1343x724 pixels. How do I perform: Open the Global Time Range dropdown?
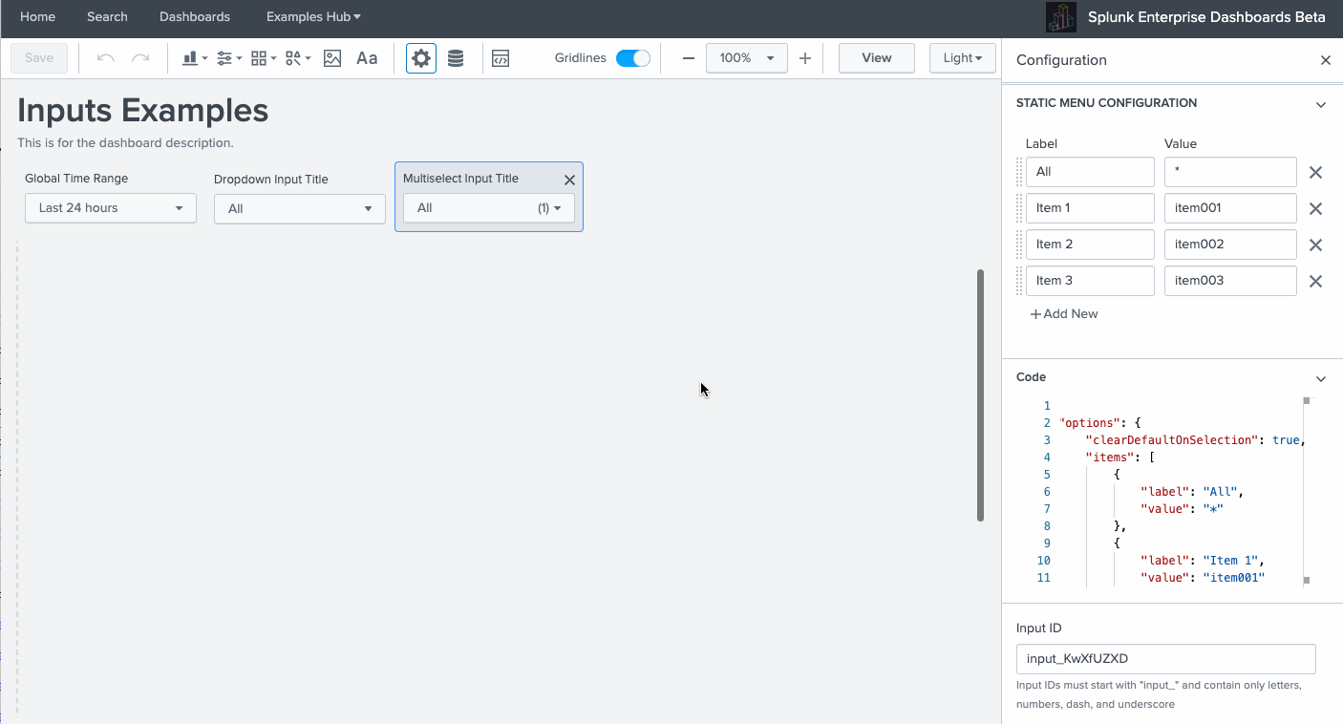point(111,208)
